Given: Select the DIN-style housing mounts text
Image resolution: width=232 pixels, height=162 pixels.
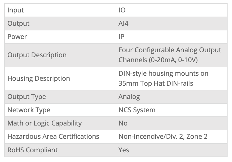Looking at the screenshot, I should click(x=163, y=74).
